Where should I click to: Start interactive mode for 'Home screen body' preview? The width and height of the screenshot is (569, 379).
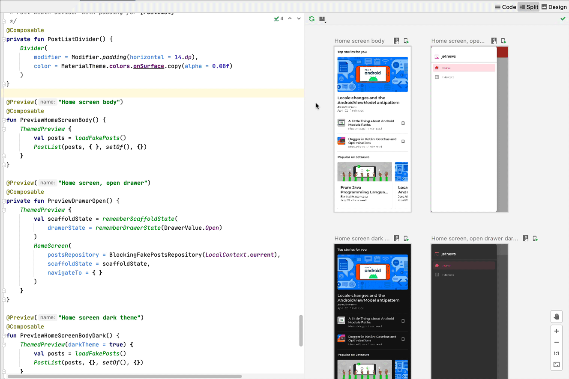tap(396, 40)
